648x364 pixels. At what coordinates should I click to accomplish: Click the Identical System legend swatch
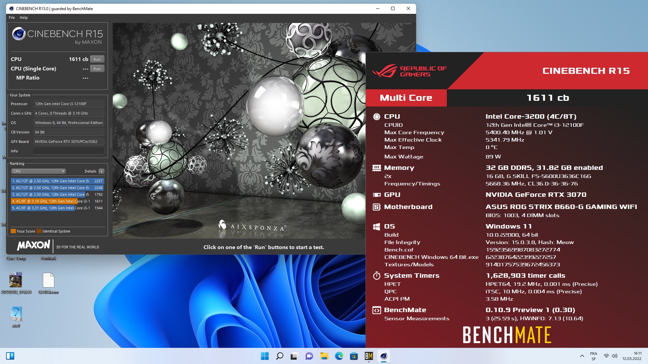click(x=39, y=231)
